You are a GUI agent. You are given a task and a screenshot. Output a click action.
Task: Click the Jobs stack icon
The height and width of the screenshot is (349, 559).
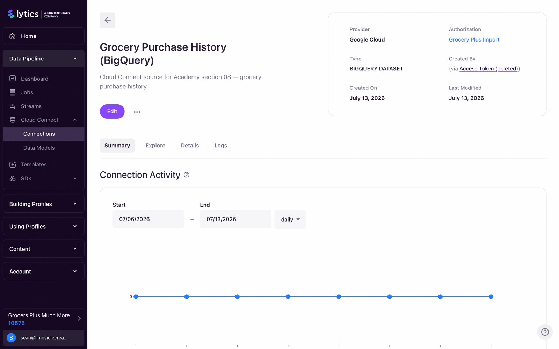pos(13,92)
